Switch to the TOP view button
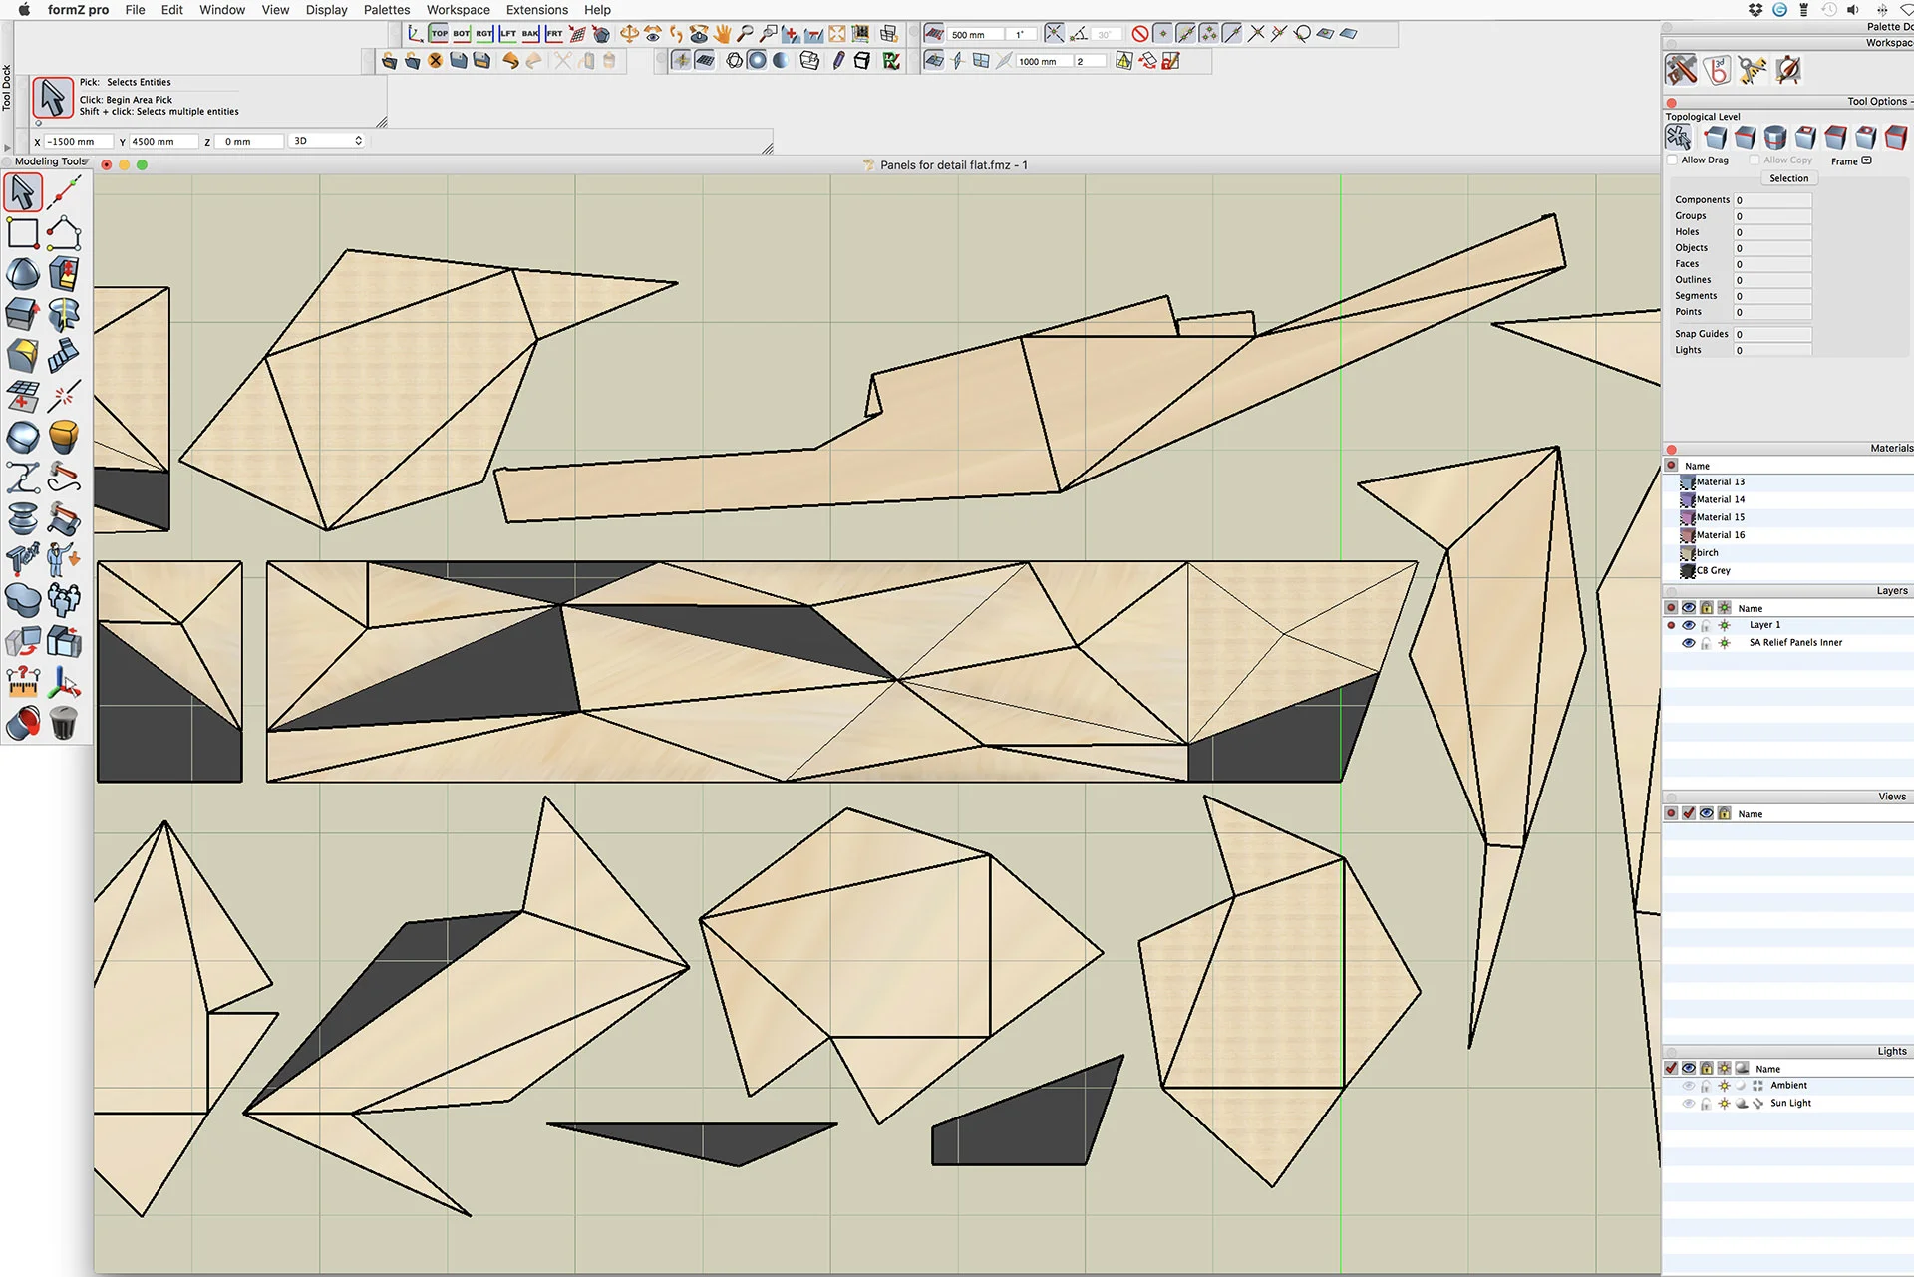The image size is (1914, 1277). pos(439,34)
